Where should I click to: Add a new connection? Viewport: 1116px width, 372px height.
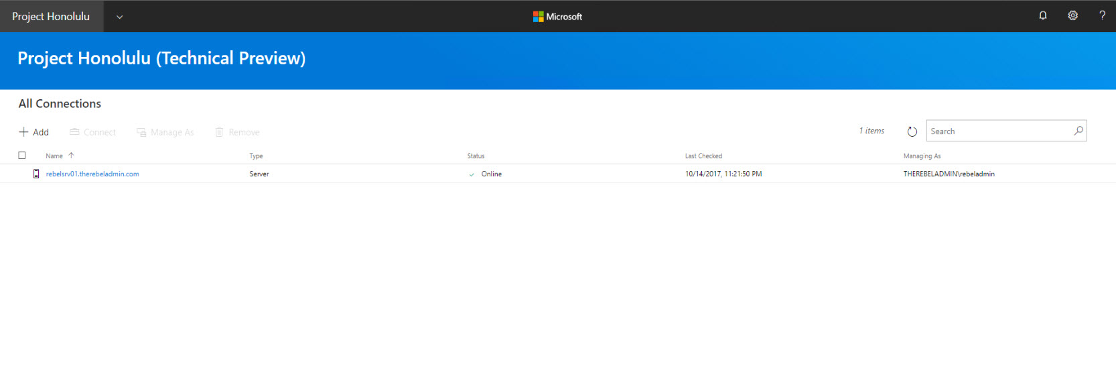pyautogui.click(x=33, y=132)
